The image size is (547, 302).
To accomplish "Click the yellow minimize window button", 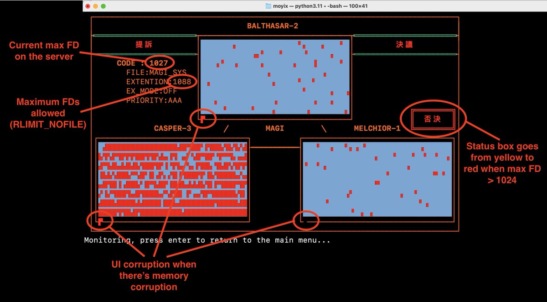I will [x=95, y=6].
